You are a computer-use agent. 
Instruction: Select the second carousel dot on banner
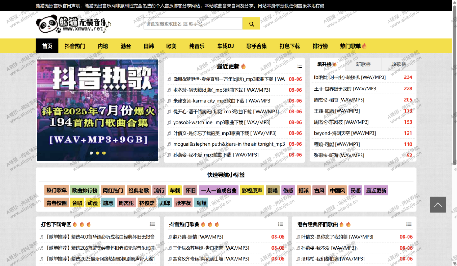(98, 153)
